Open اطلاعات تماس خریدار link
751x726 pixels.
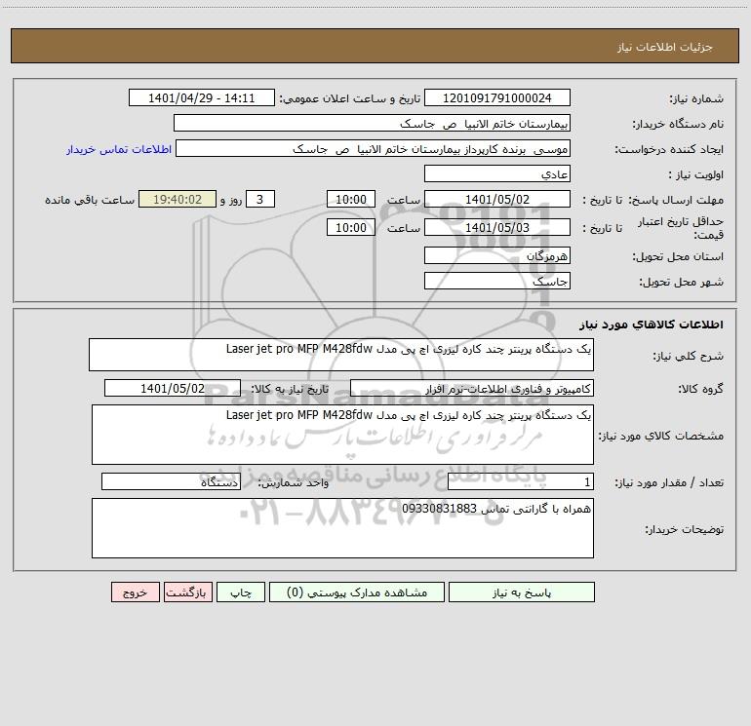[x=119, y=149]
